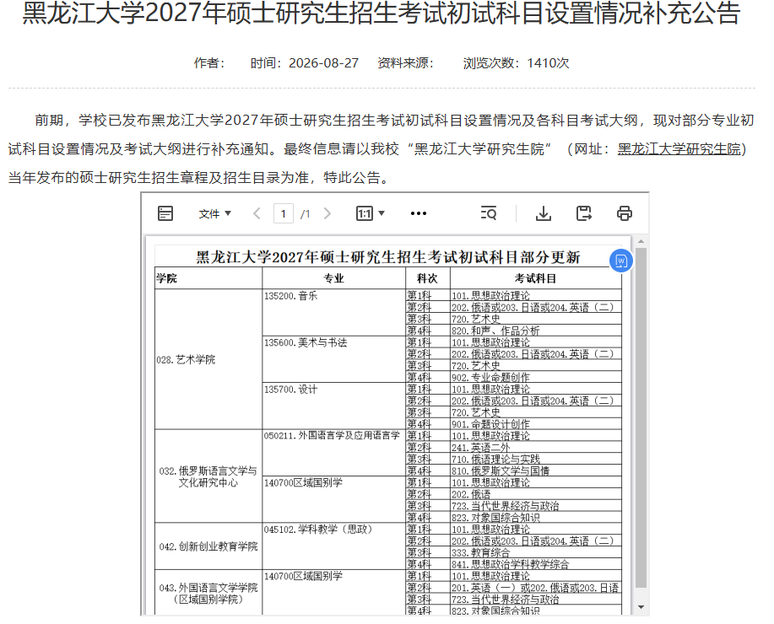Click the scrollbar down arrow in viewer
The height and width of the screenshot is (624, 774).
(x=641, y=607)
